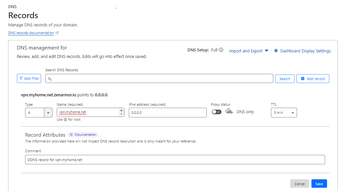Open the DNS records documentation link

pos(31,33)
